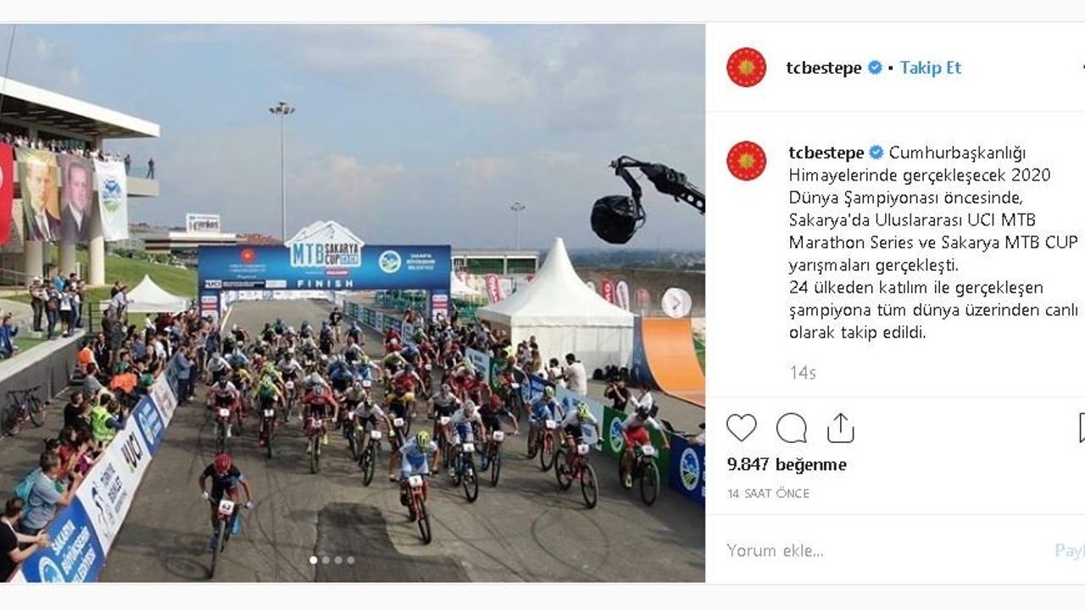View likes list 9.847 beğenme

tap(787, 464)
